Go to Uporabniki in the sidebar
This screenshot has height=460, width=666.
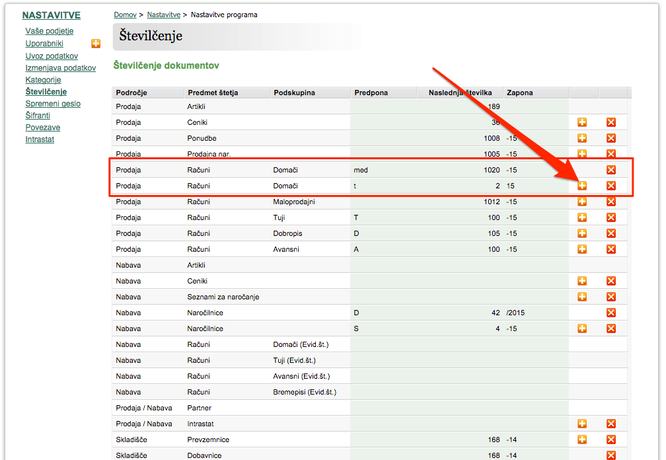44,44
